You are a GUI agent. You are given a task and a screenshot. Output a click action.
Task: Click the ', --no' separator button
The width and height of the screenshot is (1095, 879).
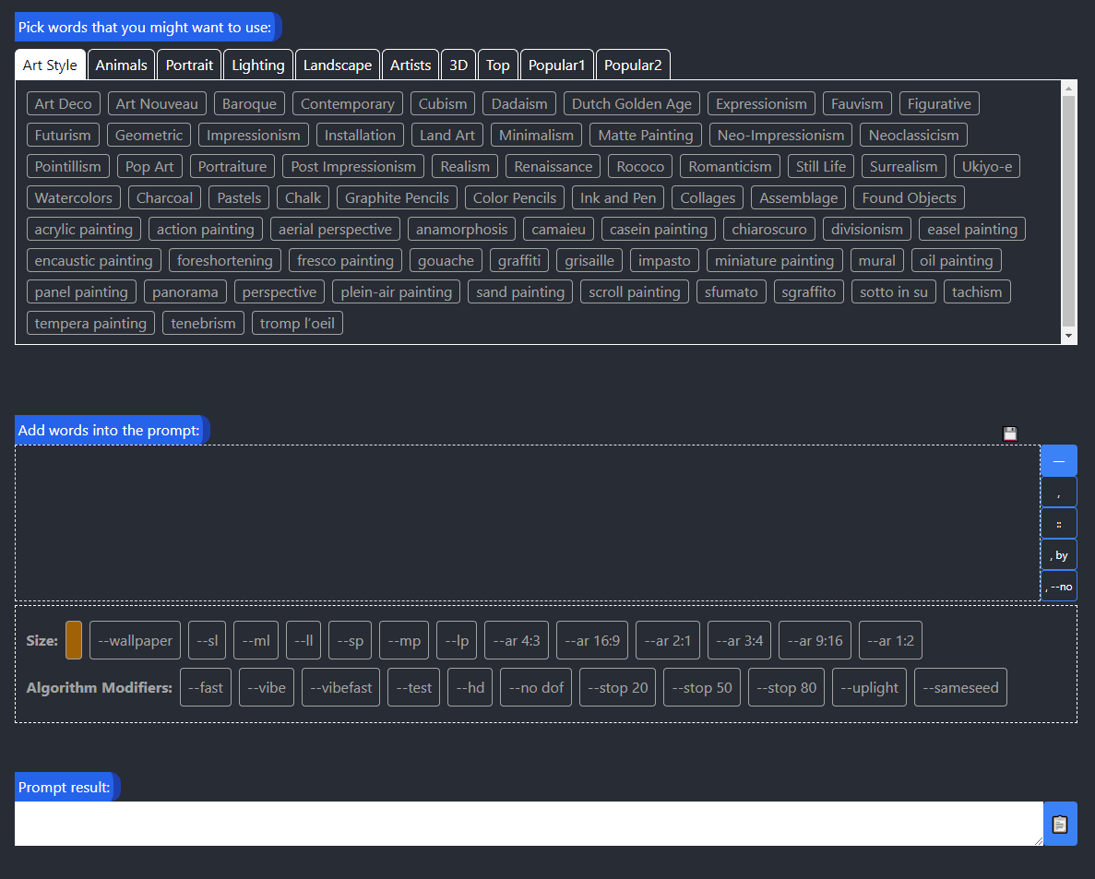pyautogui.click(x=1059, y=587)
